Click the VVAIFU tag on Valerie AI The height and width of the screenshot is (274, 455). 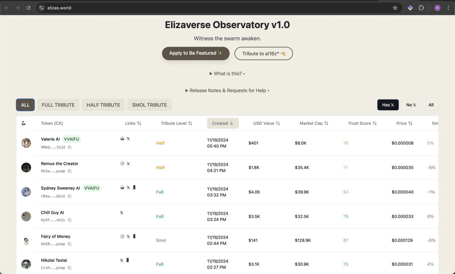71,139
